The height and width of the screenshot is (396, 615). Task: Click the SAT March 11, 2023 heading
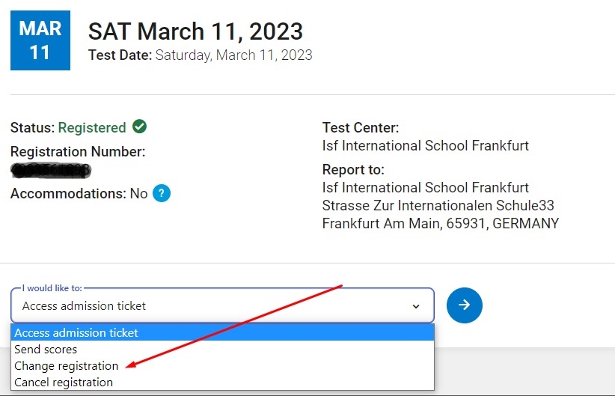195,31
